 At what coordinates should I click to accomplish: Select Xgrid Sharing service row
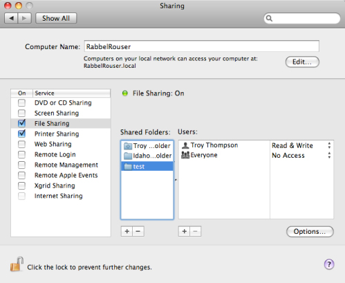point(61,185)
